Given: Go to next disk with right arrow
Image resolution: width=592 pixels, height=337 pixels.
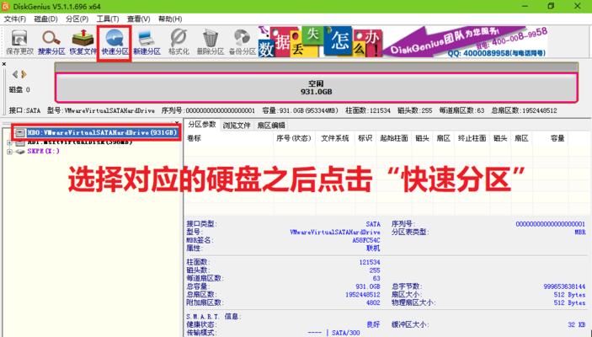Looking at the screenshot, I should pyautogui.click(x=24, y=74).
